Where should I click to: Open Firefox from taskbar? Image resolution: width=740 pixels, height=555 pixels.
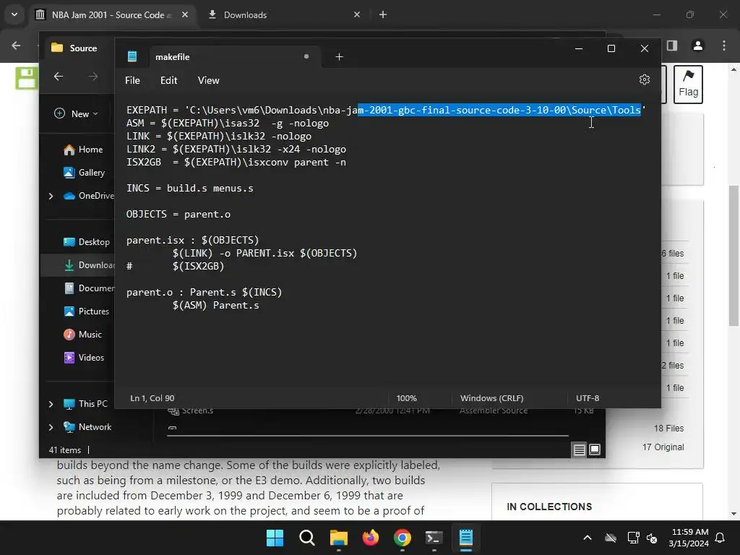click(371, 538)
